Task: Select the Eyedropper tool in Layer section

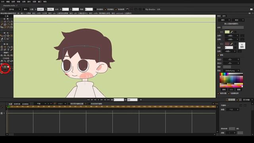Action: [12, 50]
